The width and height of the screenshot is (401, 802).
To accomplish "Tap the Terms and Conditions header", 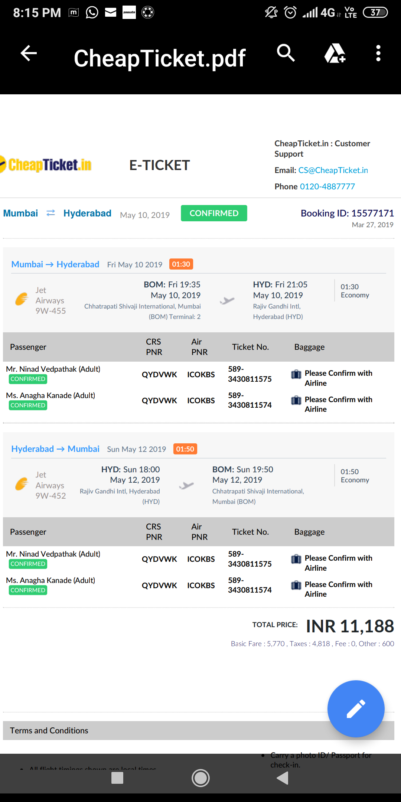I will click(x=49, y=731).
